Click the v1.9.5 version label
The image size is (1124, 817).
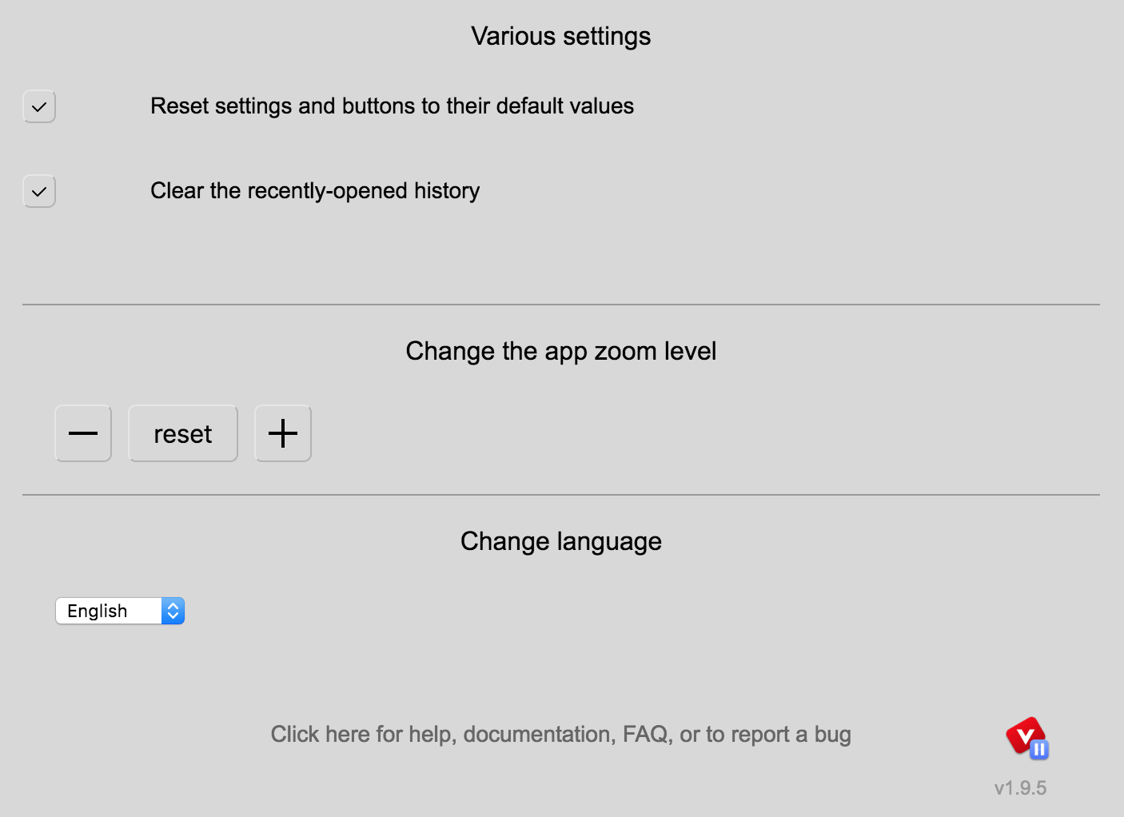(1020, 788)
